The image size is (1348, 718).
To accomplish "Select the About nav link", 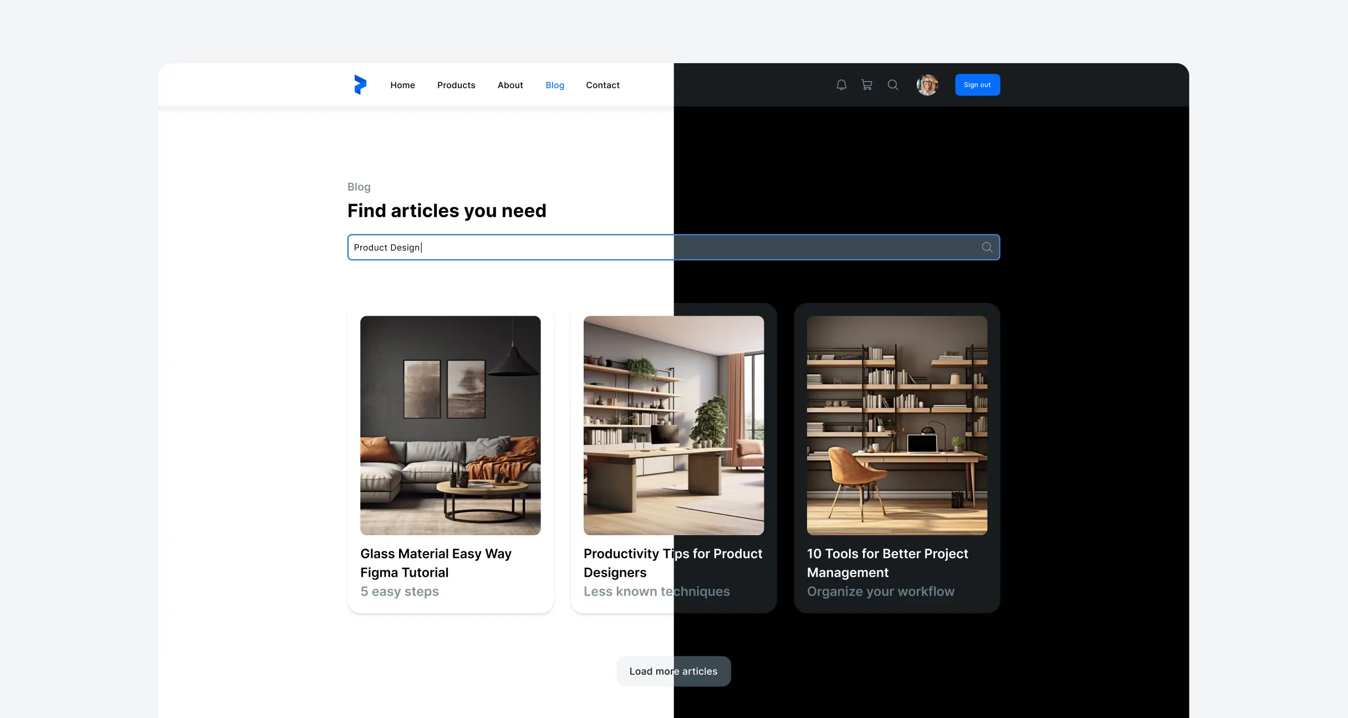I will click(x=510, y=85).
